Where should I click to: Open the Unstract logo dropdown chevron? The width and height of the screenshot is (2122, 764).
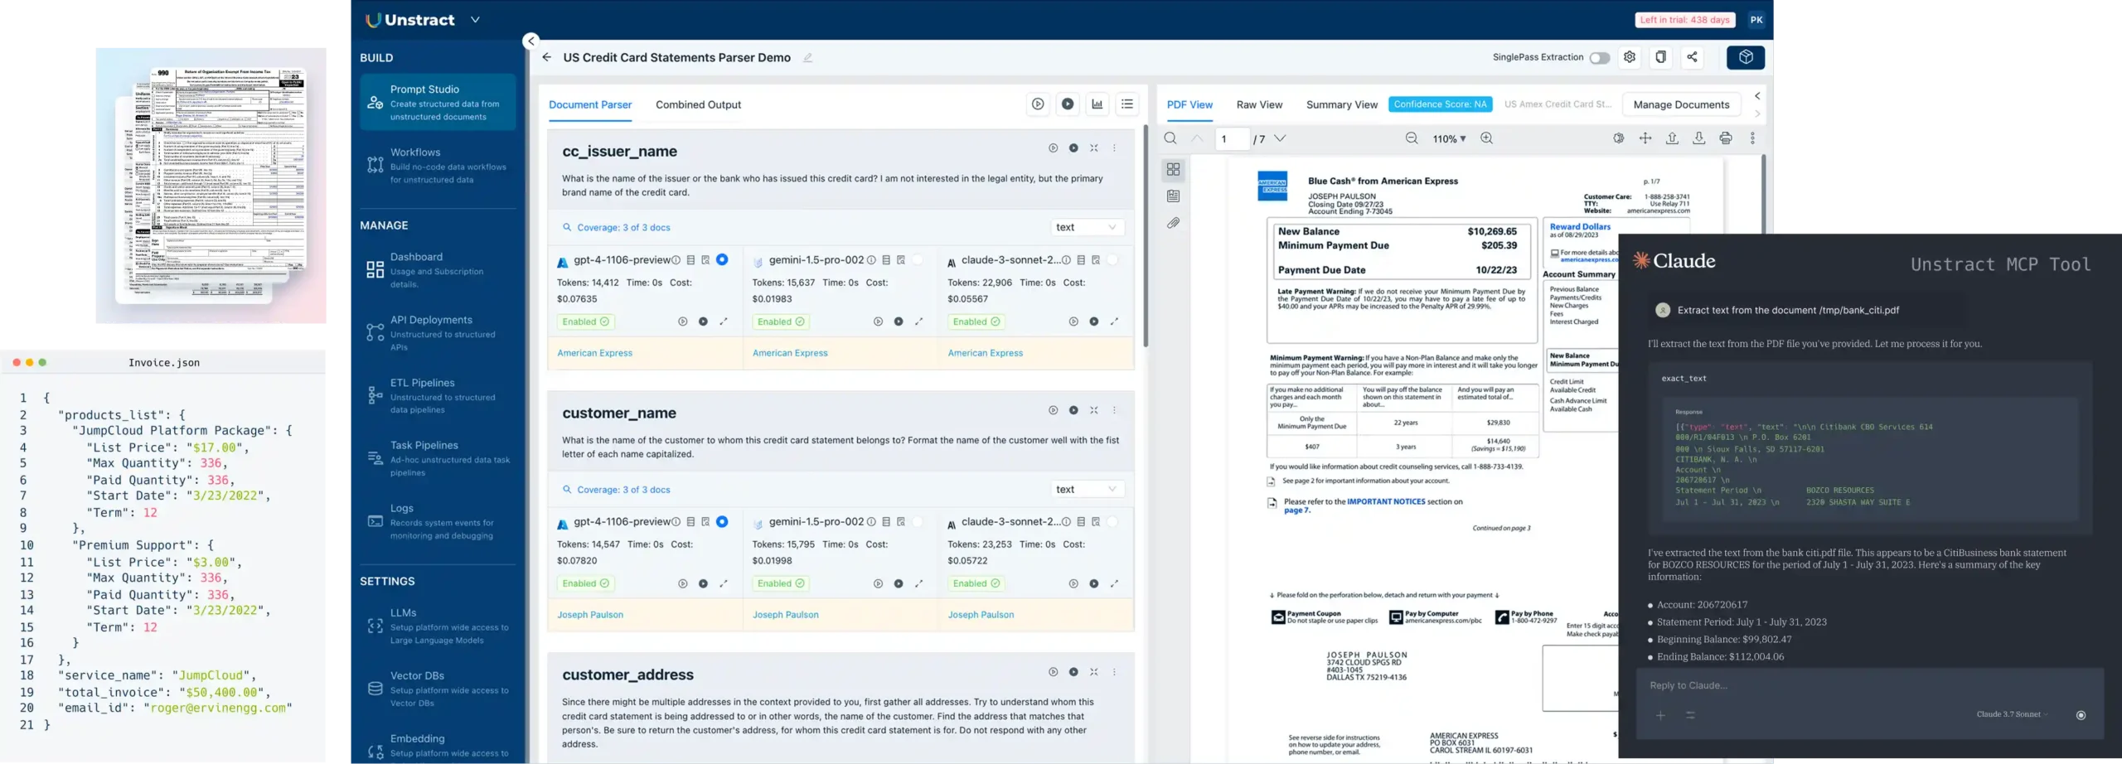475,20
